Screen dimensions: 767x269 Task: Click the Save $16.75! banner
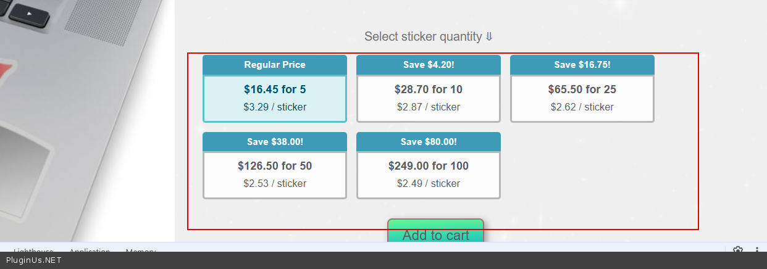pyautogui.click(x=582, y=65)
